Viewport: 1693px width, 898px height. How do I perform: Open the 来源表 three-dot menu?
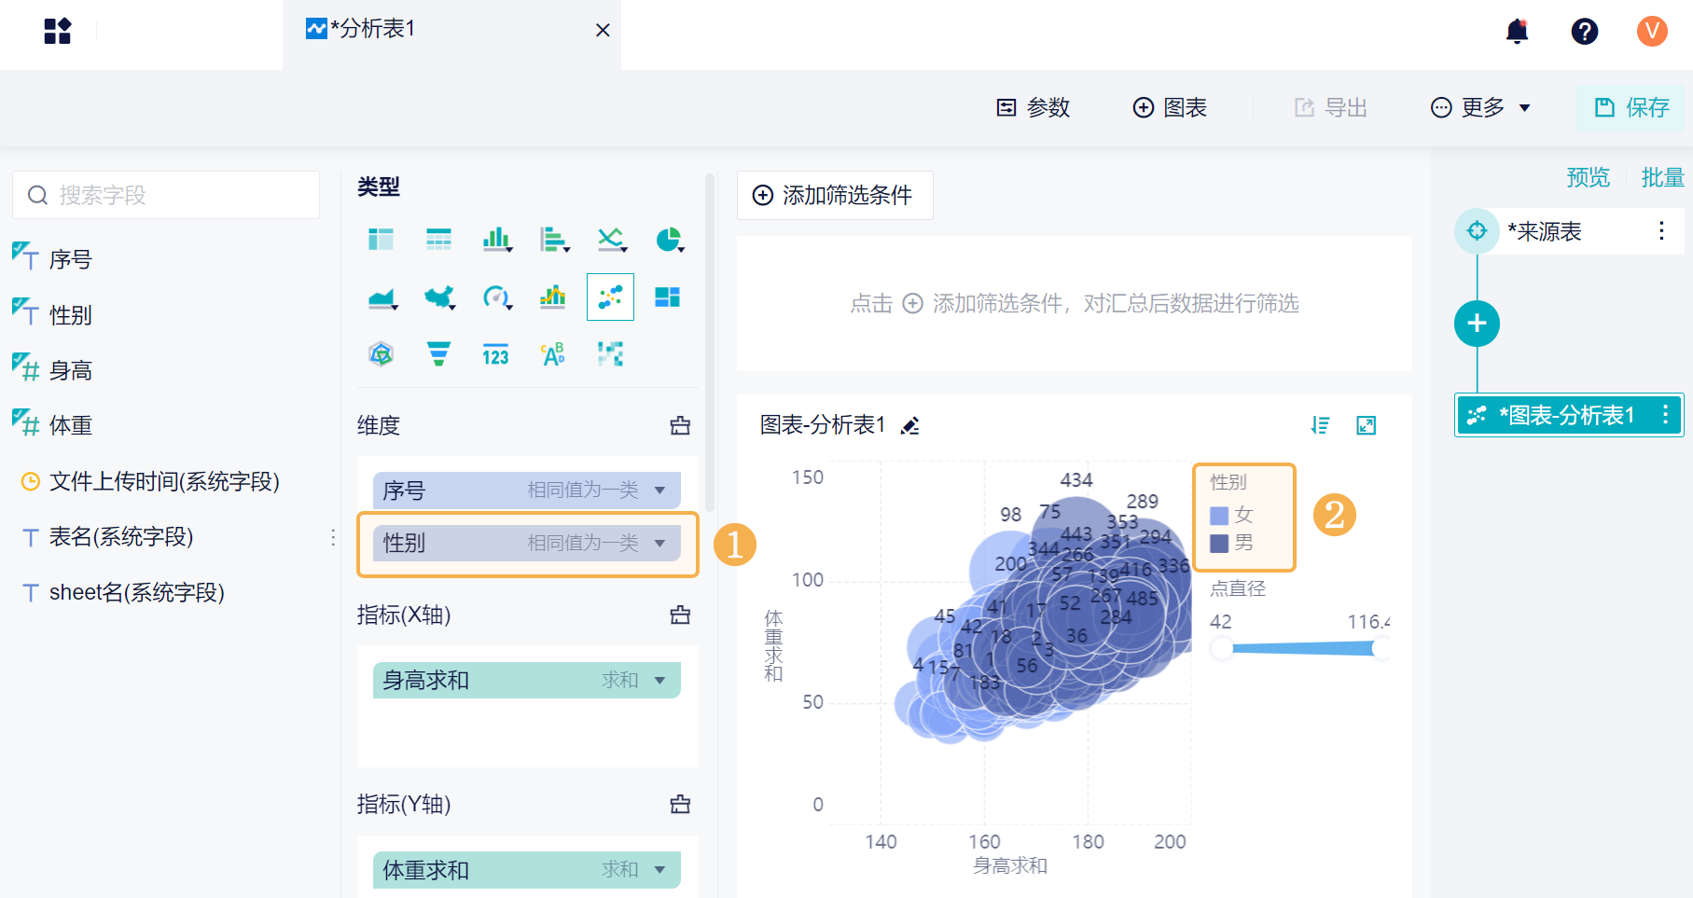click(x=1661, y=231)
